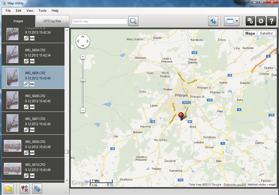279x195 pixels.
Task: Maximize the Map Utility window
Action: pos(262,2)
